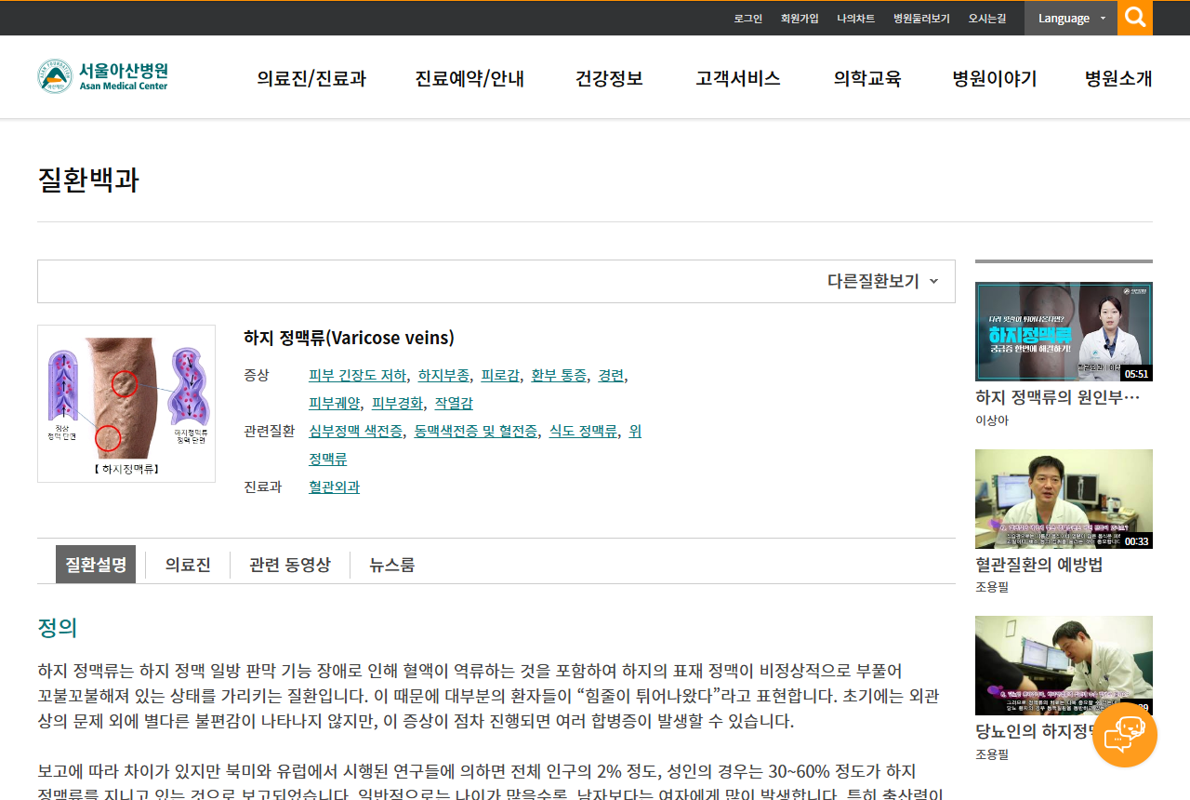This screenshot has height=800, width=1190.
Task: Click the 피로감 symptom link
Action: pyautogui.click(x=500, y=376)
